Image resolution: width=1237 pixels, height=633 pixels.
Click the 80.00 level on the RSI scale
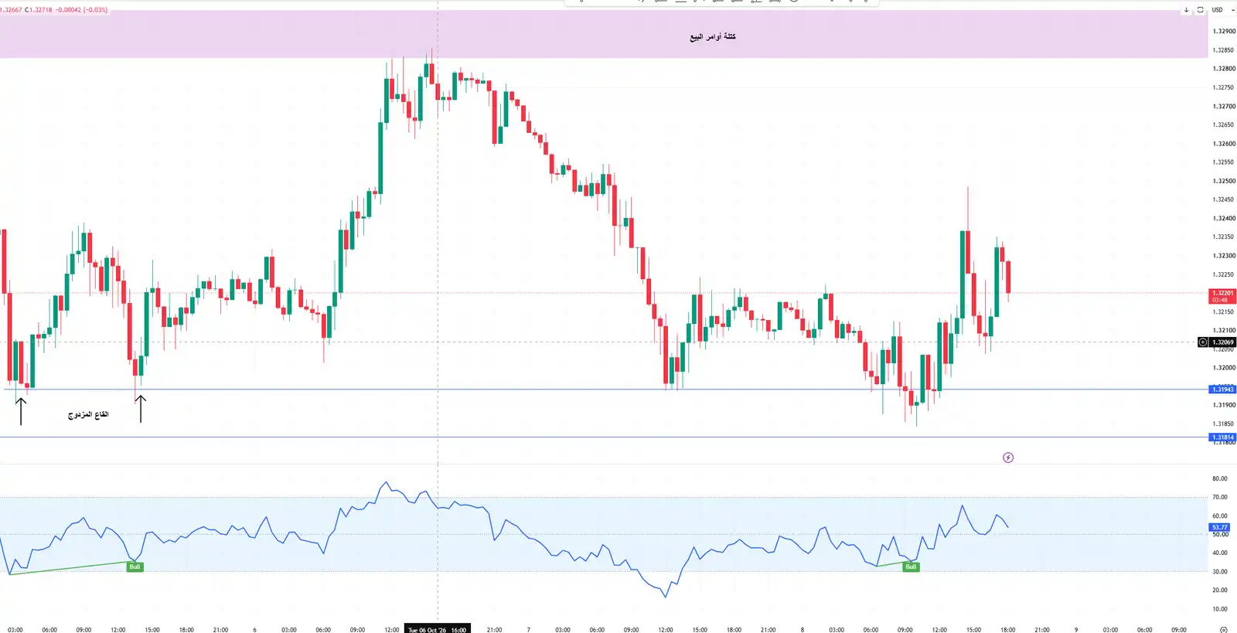click(x=1220, y=478)
